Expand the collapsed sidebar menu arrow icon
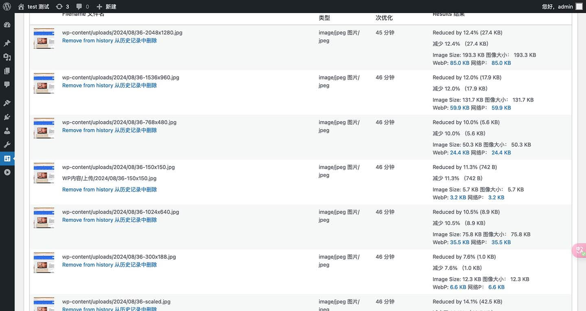Screen dimensions: 586x311 (7, 172)
